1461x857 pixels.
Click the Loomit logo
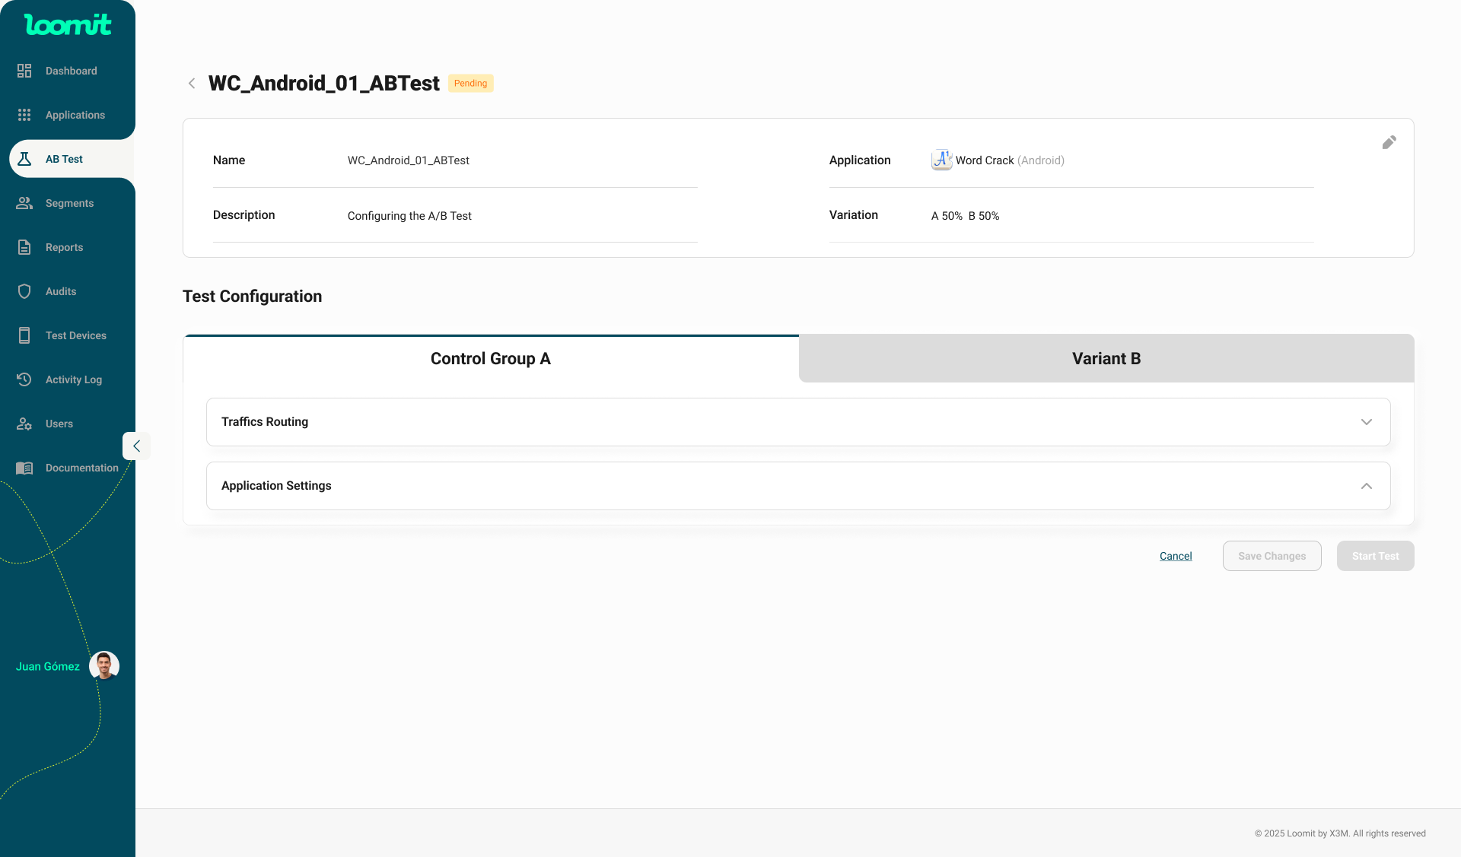(68, 24)
